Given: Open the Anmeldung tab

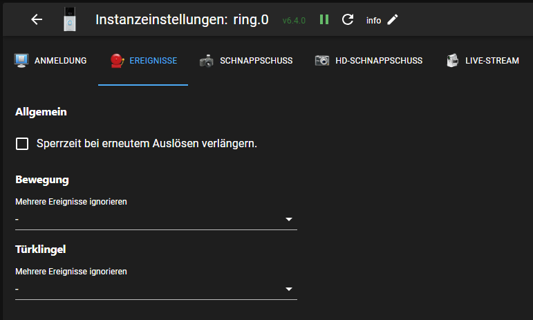Looking at the screenshot, I should point(50,60).
